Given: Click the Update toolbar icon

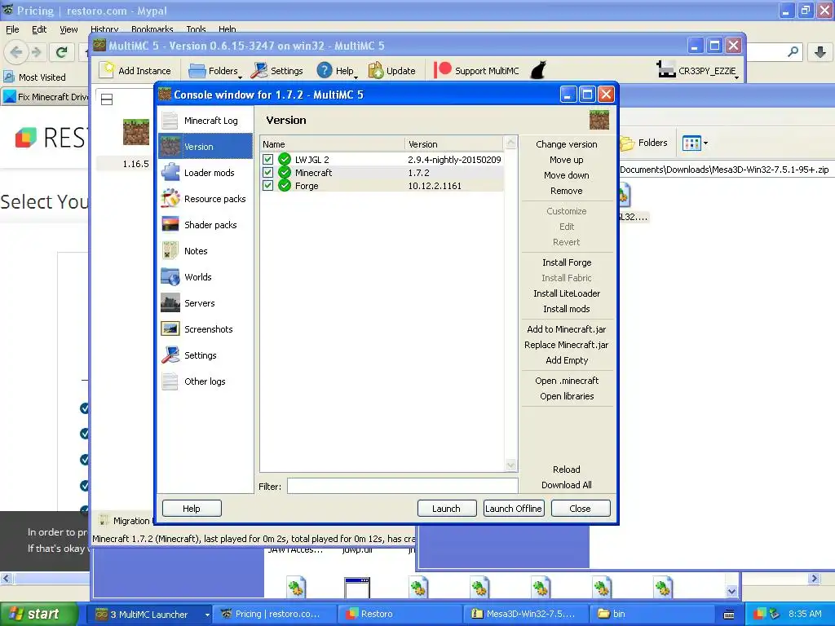Looking at the screenshot, I should (x=376, y=70).
